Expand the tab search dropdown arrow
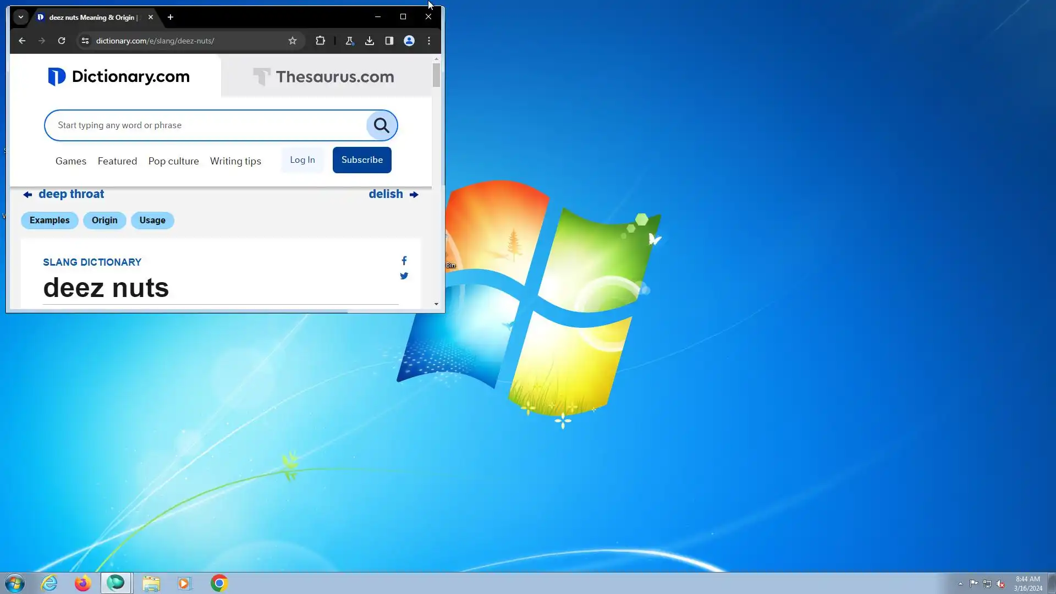The width and height of the screenshot is (1056, 594). point(21,17)
